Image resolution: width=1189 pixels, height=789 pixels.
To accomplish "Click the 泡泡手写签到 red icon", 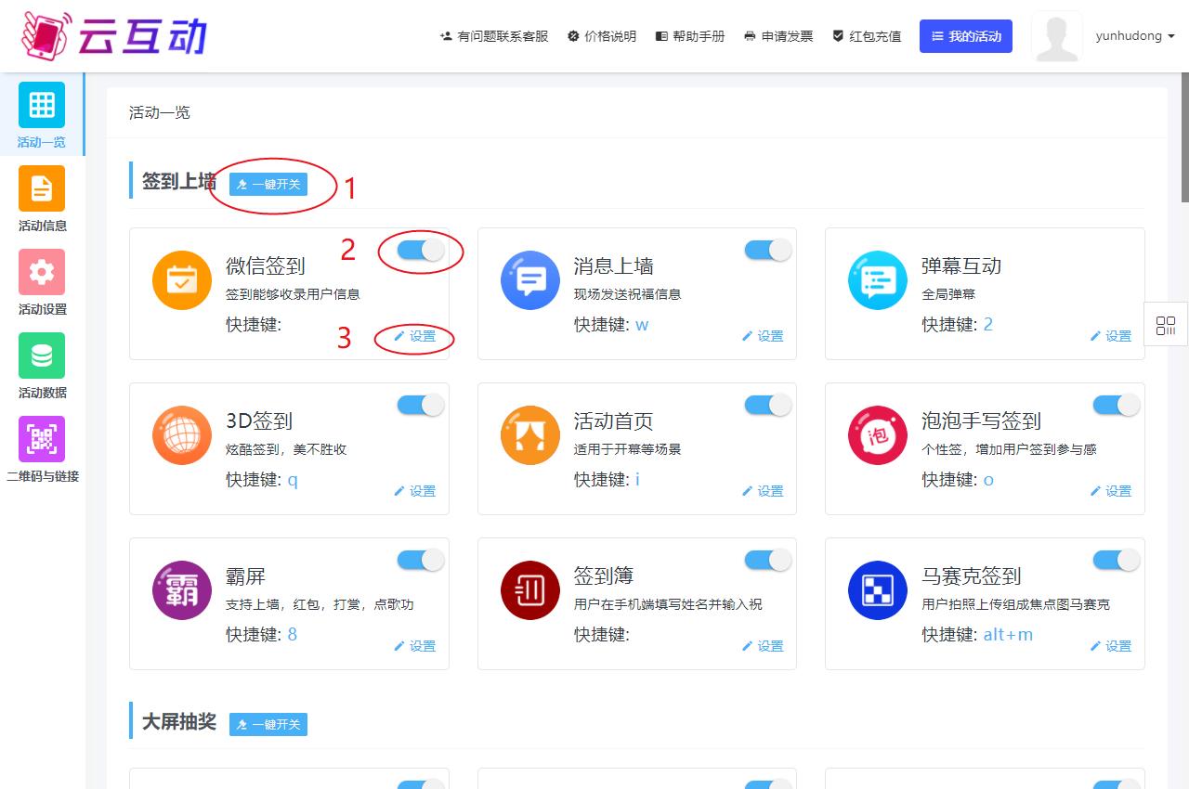I will coord(877,435).
